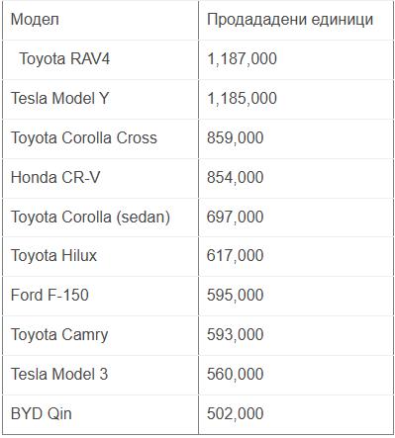Click the 560,000 sales value
Viewport: 395px width, 438px height.
235,375
